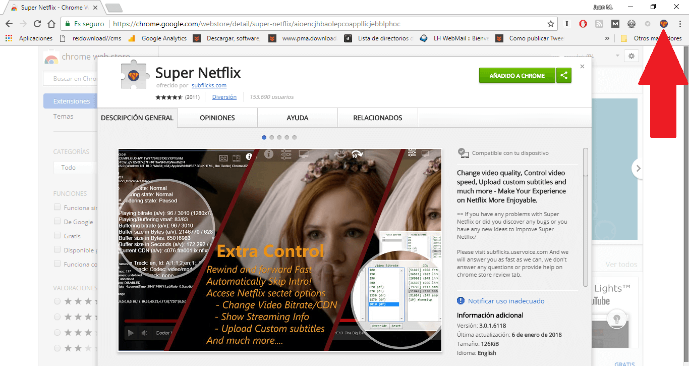Close the Super Netflix detail dialog

pyautogui.click(x=583, y=66)
